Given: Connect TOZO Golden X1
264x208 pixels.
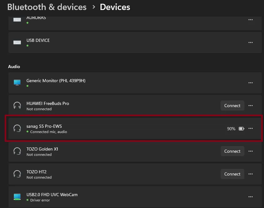Looking at the screenshot, I should coord(232,151).
